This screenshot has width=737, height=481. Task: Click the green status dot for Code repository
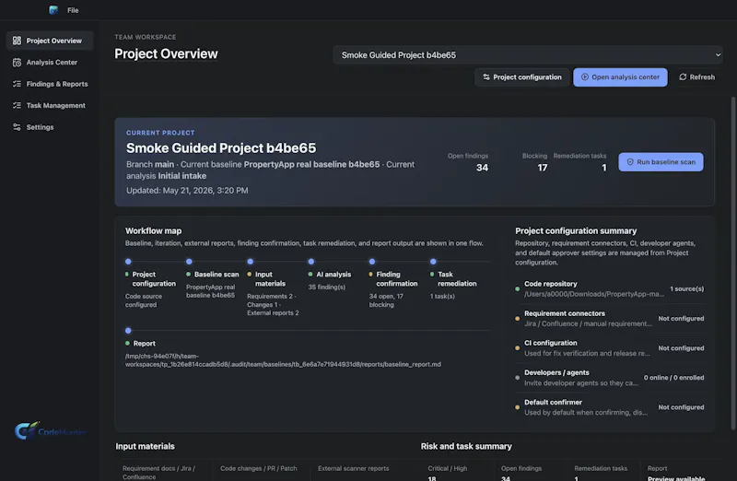(518, 288)
